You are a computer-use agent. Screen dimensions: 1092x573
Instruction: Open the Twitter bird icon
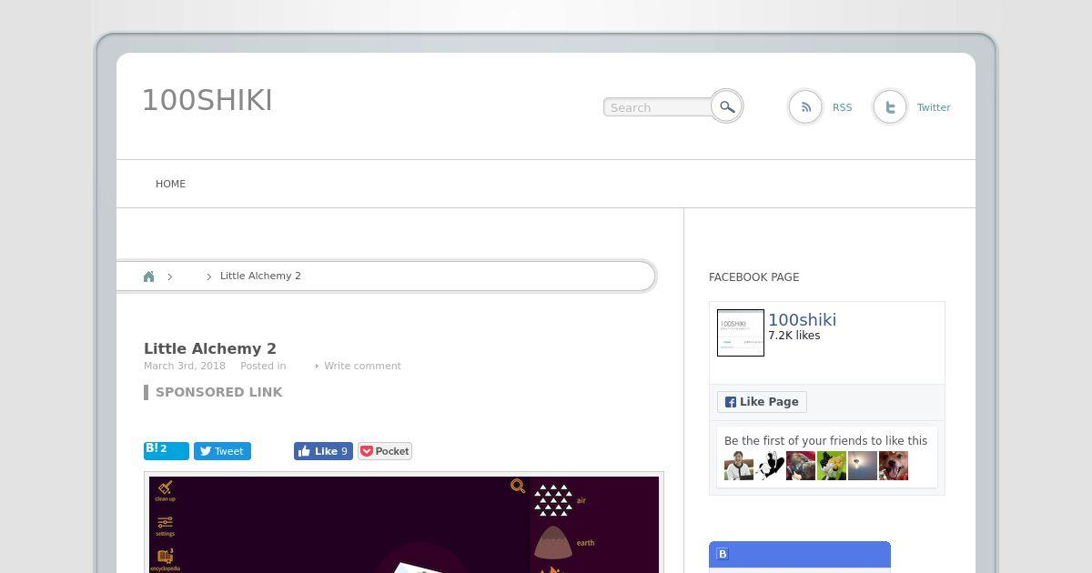tap(890, 107)
